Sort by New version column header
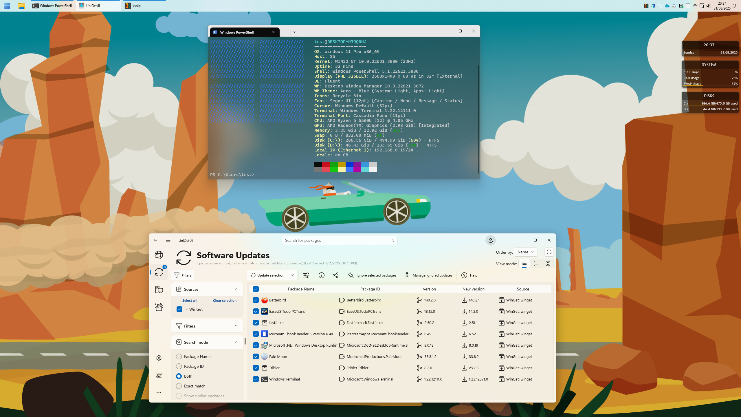741x417 pixels. [x=473, y=289]
